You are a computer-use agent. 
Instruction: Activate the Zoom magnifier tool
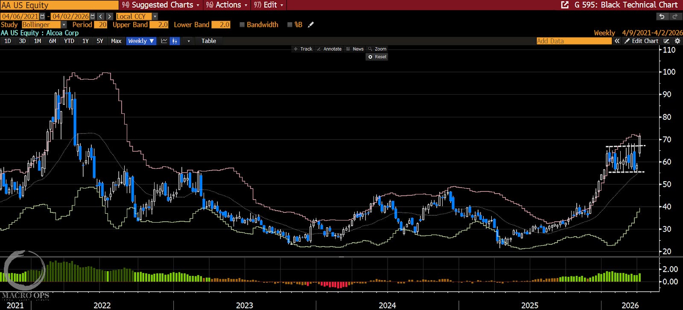(x=377, y=49)
